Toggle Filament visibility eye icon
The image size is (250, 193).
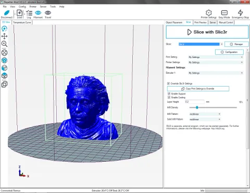pos(38,13)
